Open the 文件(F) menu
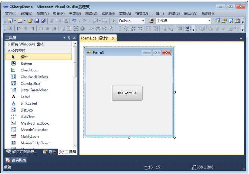 tap(10, 13)
